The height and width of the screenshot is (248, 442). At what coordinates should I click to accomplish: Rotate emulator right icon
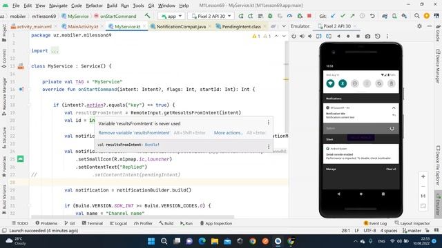[329, 37]
